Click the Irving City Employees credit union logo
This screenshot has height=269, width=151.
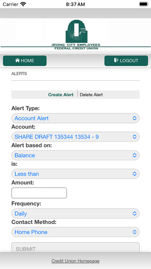(x=75, y=35)
